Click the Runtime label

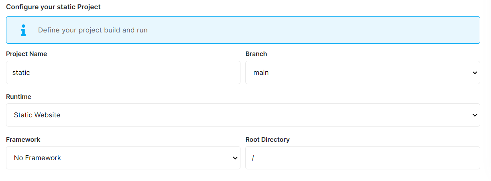[x=18, y=97]
